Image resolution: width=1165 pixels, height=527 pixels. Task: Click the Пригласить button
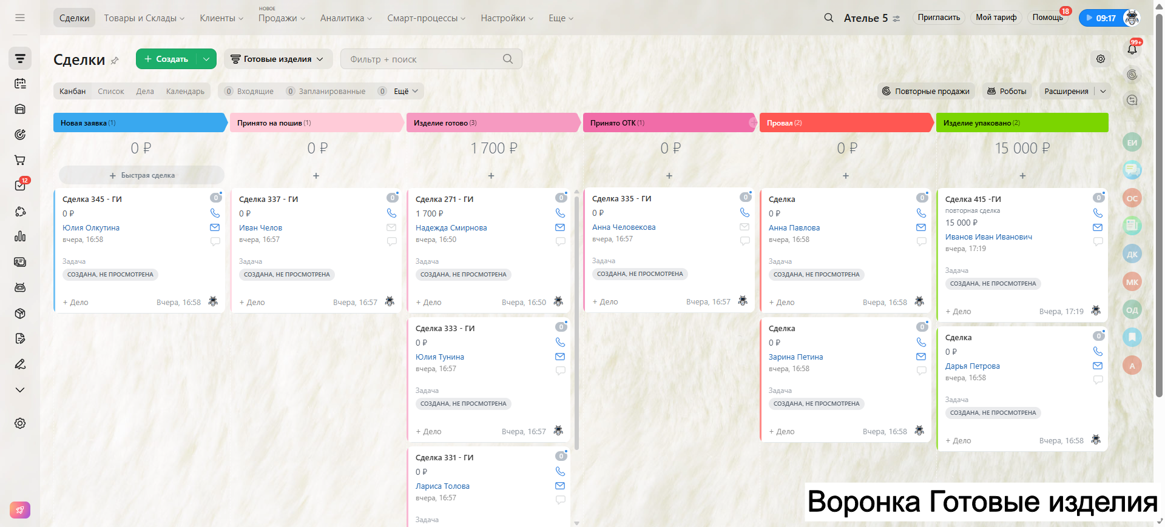pyautogui.click(x=939, y=18)
